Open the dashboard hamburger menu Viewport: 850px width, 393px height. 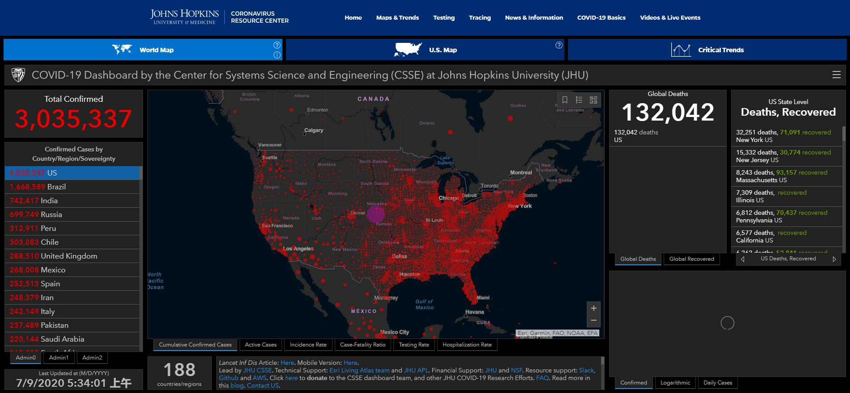tap(836, 75)
